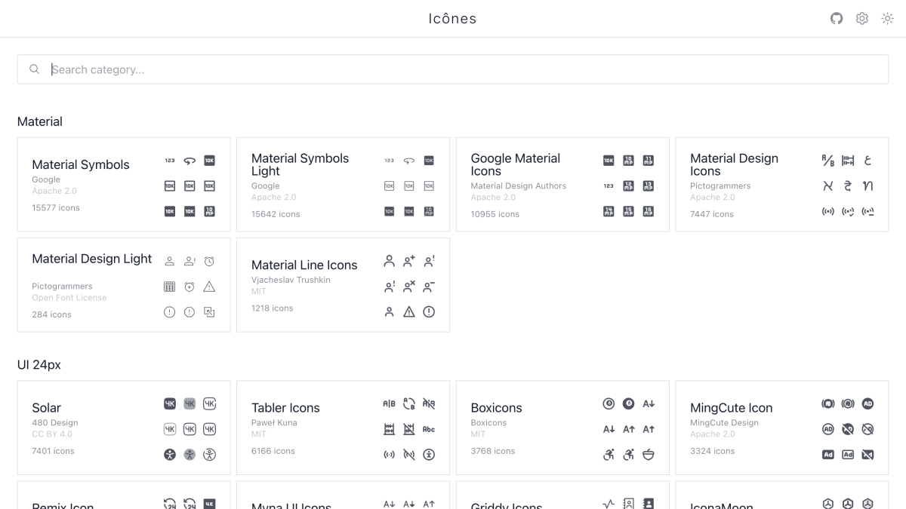Image resolution: width=906 pixels, height=509 pixels.
Task: Open the Material Design Light collection
Action: [x=124, y=285]
